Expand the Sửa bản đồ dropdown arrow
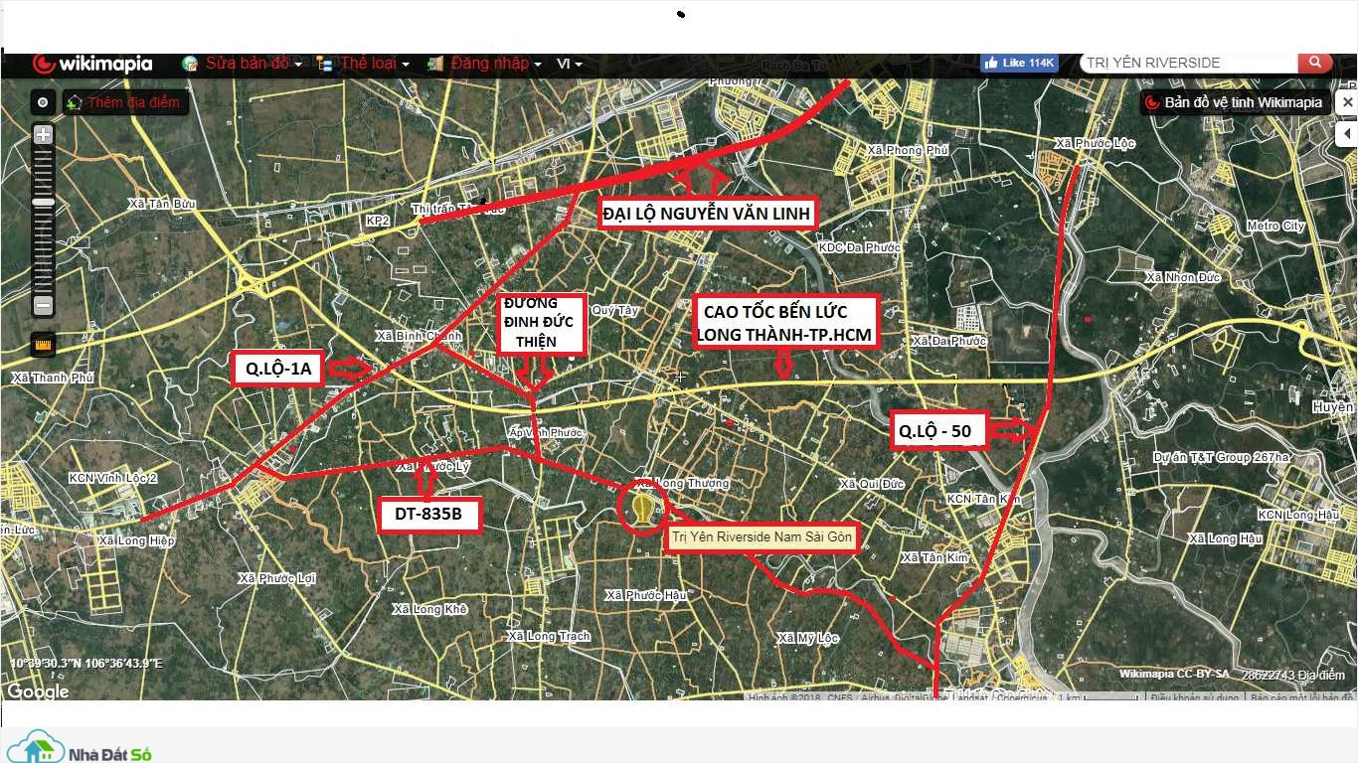This screenshot has height=763, width=1358. [298, 65]
